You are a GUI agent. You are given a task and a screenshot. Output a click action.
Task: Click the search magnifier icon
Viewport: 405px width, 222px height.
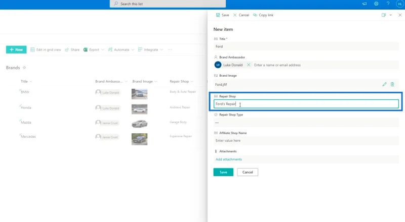(x=116, y=4)
